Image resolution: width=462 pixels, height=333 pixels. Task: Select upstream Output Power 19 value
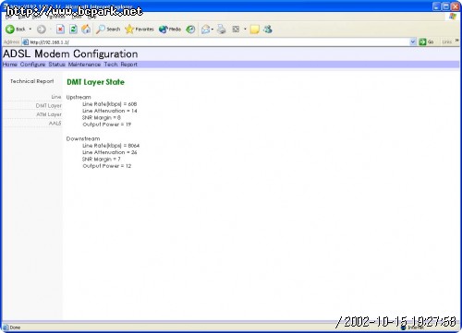click(x=128, y=125)
